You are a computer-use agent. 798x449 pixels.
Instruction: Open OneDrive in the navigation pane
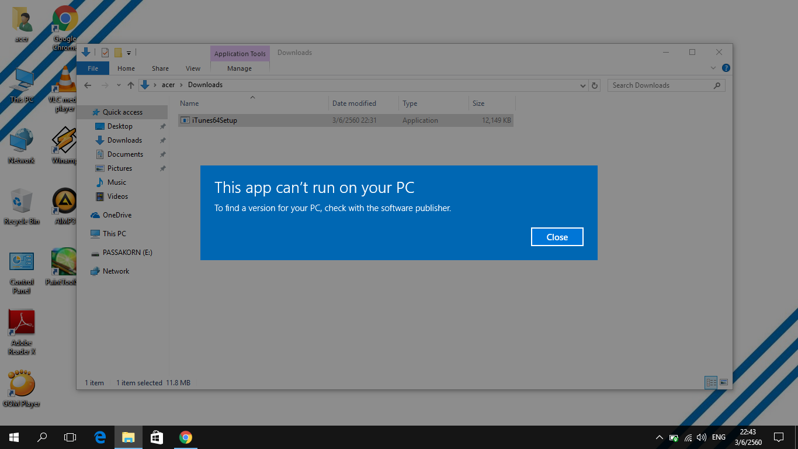(x=117, y=215)
